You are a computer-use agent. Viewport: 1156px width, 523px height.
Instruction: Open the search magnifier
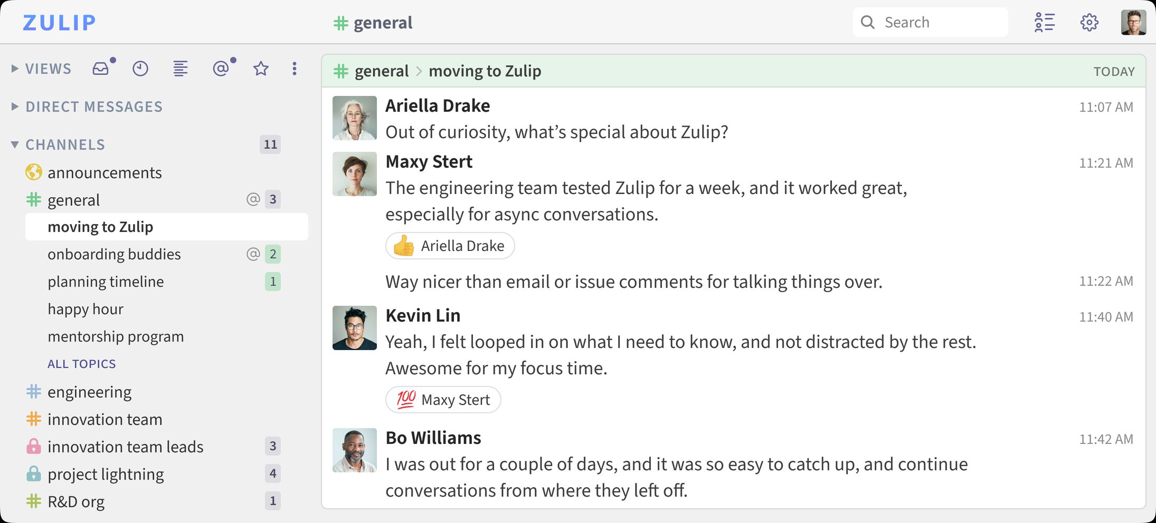point(867,22)
